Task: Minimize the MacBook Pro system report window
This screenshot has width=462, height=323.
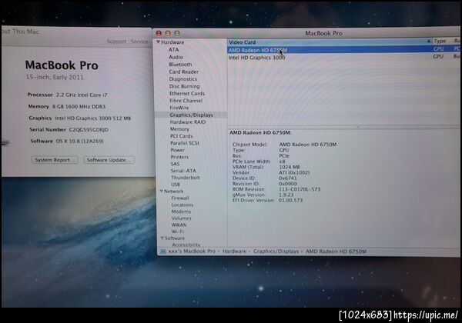Action: [x=168, y=33]
